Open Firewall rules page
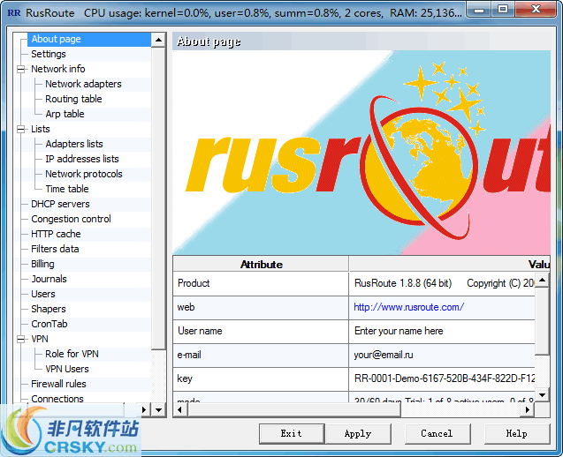The width and height of the screenshot is (563, 457). point(58,384)
